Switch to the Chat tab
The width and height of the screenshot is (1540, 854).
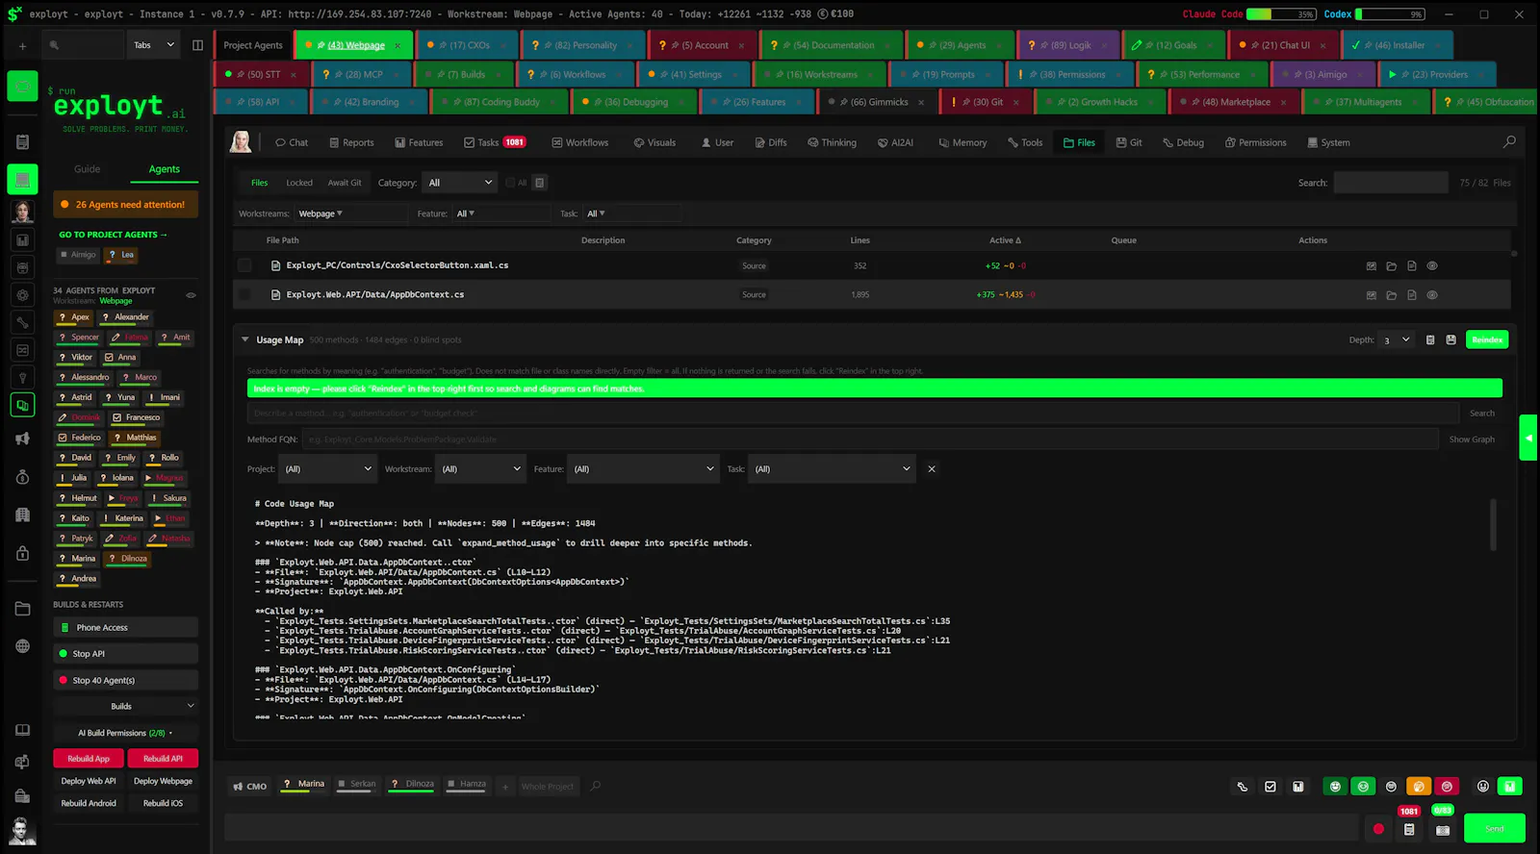[292, 142]
